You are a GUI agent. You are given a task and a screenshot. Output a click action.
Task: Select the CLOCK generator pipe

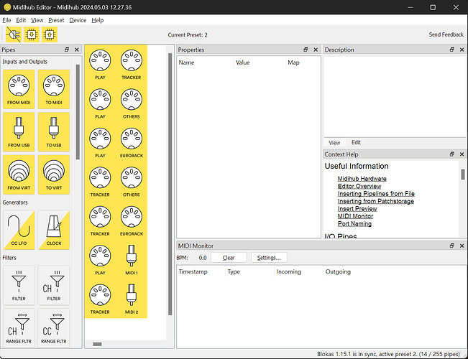point(54,230)
